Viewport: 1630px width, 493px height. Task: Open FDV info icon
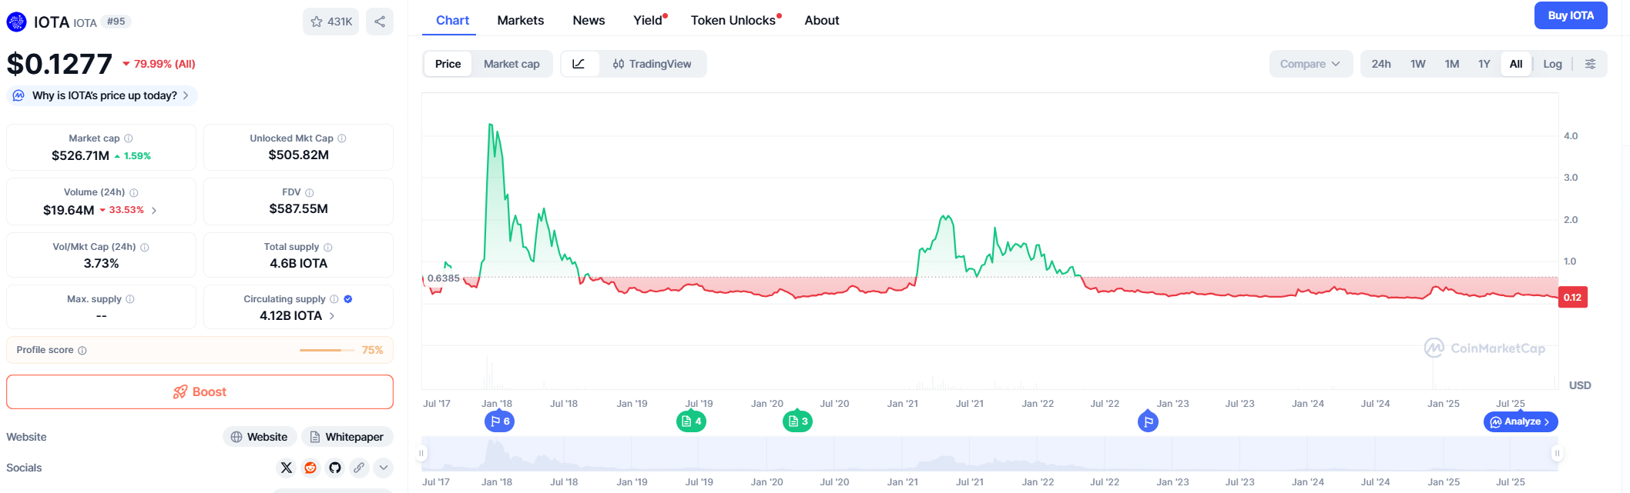(310, 192)
